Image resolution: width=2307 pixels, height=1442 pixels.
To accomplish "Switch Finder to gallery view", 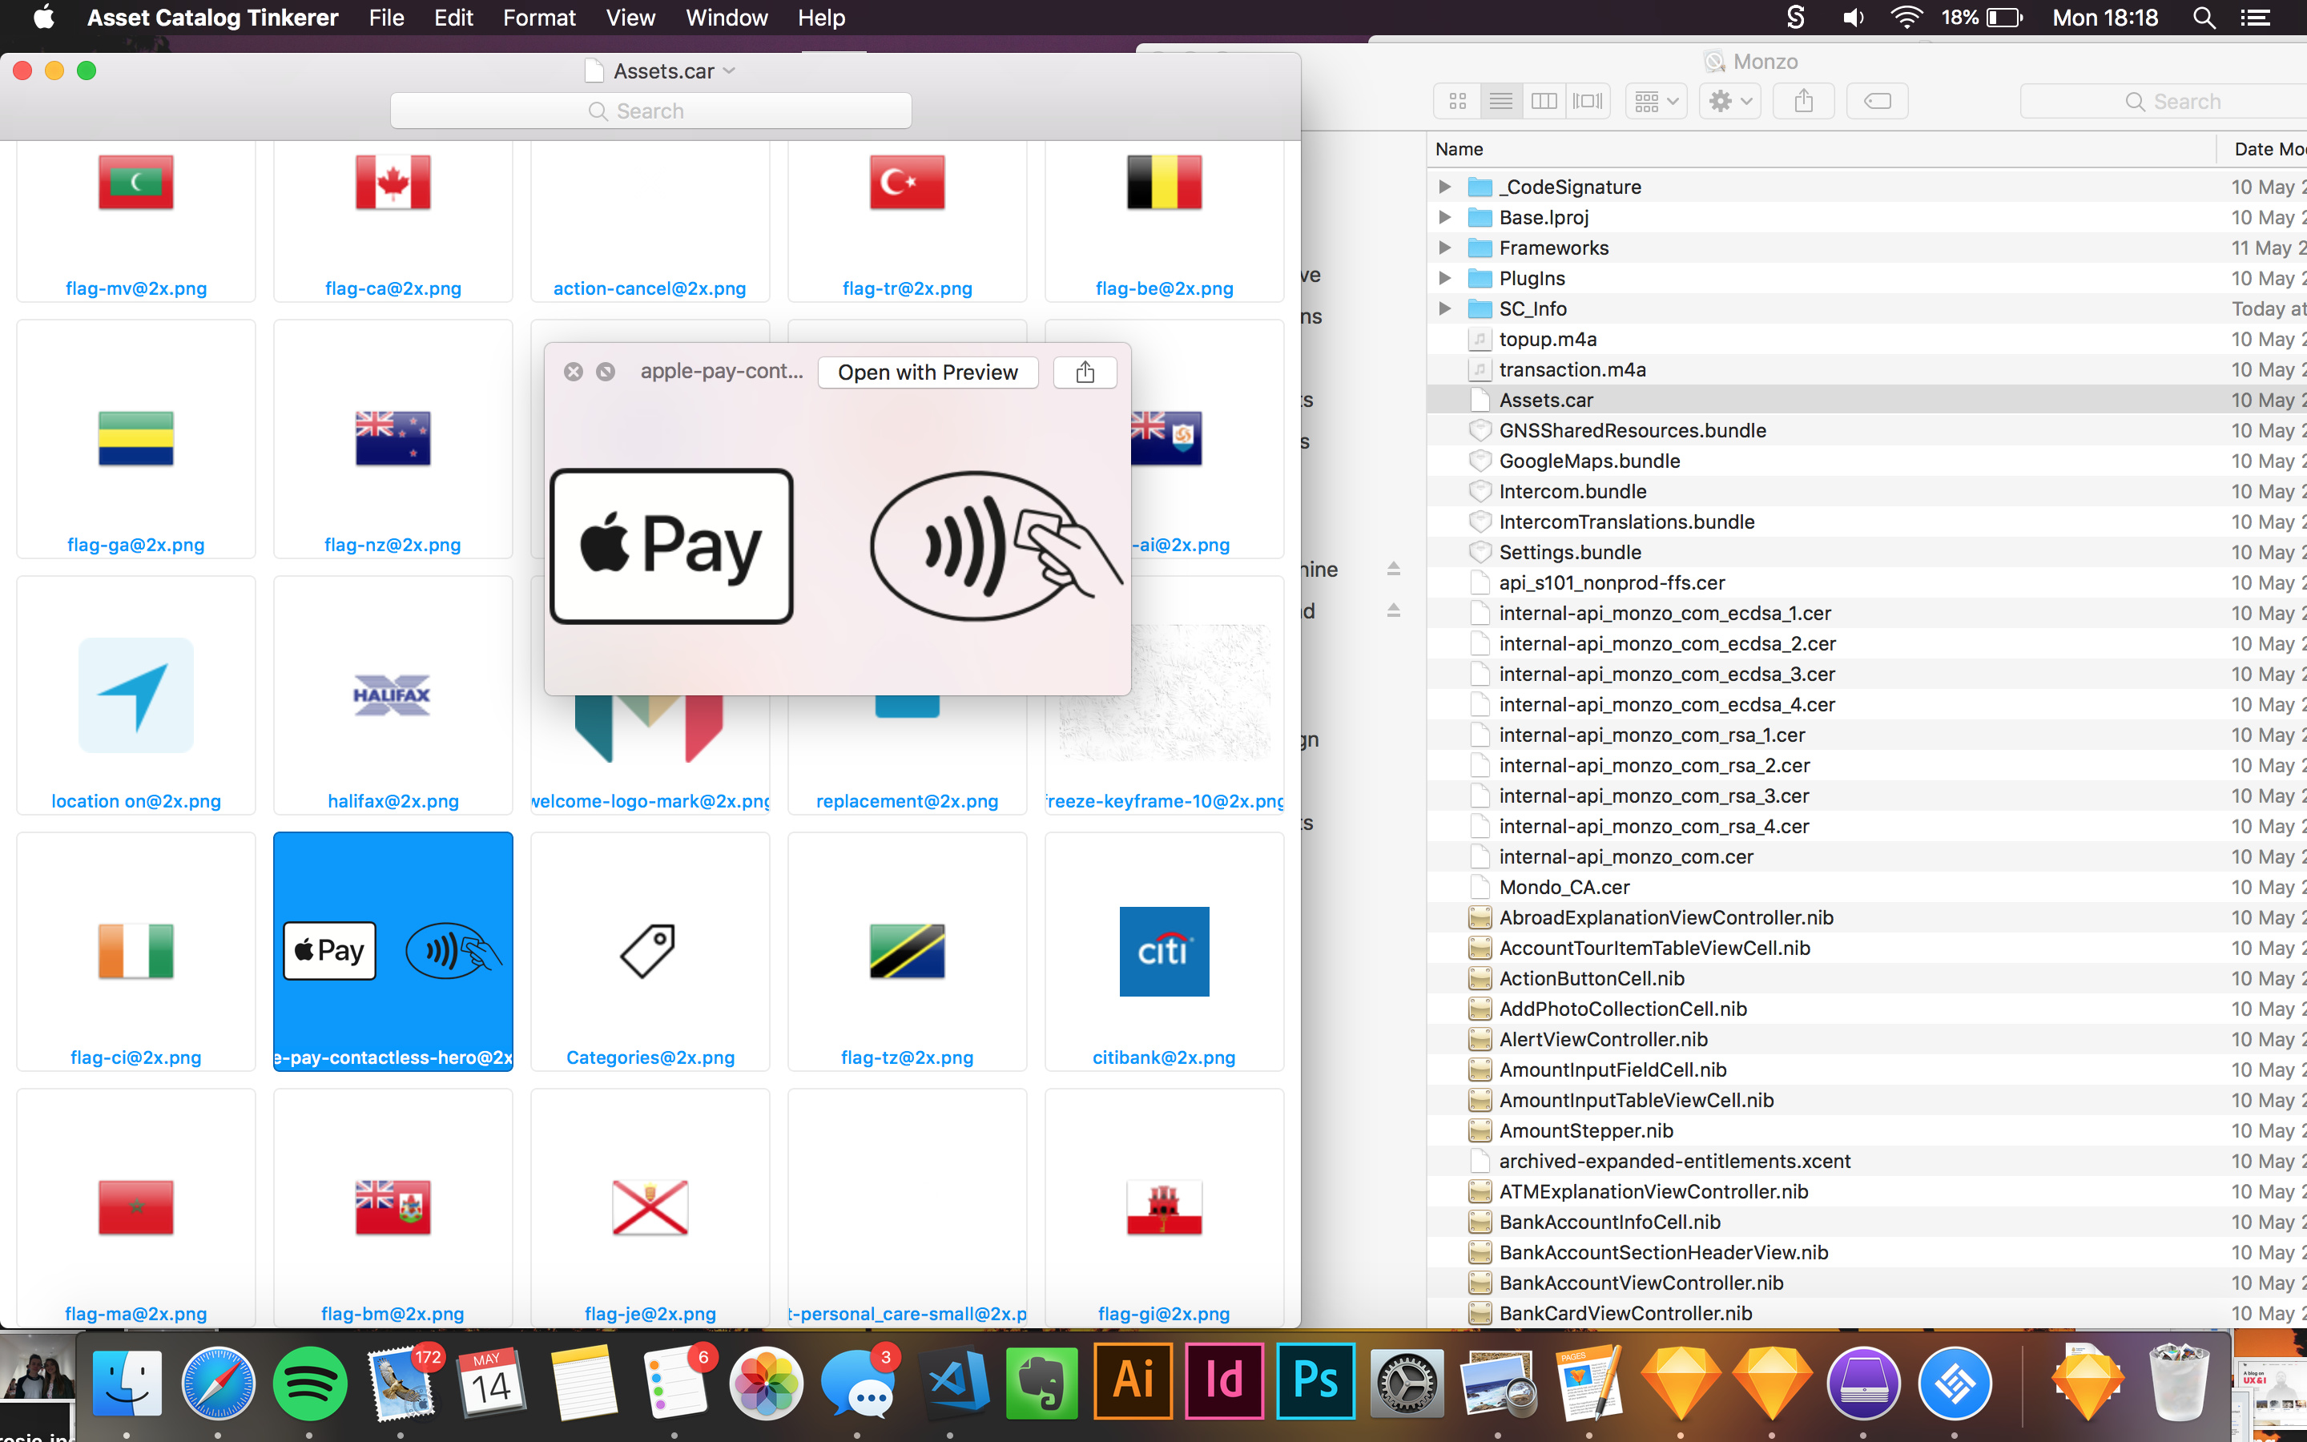I will pyautogui.click(x=1587, y=101).
